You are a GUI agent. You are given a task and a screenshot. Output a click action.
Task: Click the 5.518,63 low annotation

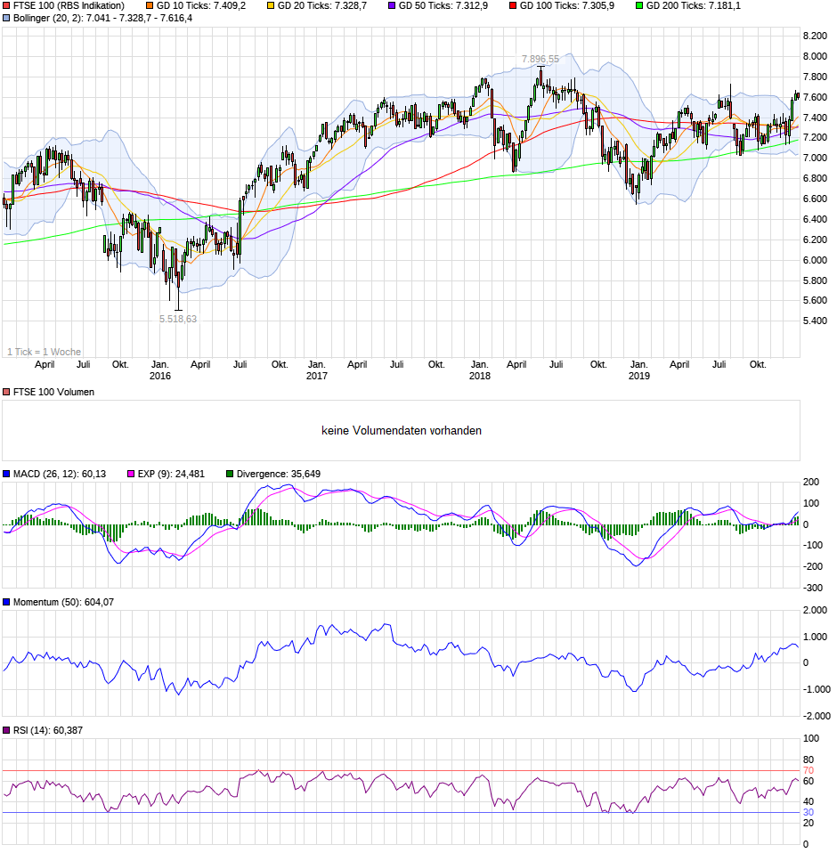(177, 316)
